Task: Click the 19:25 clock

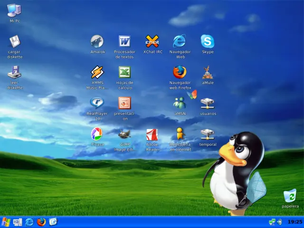Action: (295, 222)
